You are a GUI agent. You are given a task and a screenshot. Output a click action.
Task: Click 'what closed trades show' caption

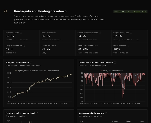click(87, 40)
